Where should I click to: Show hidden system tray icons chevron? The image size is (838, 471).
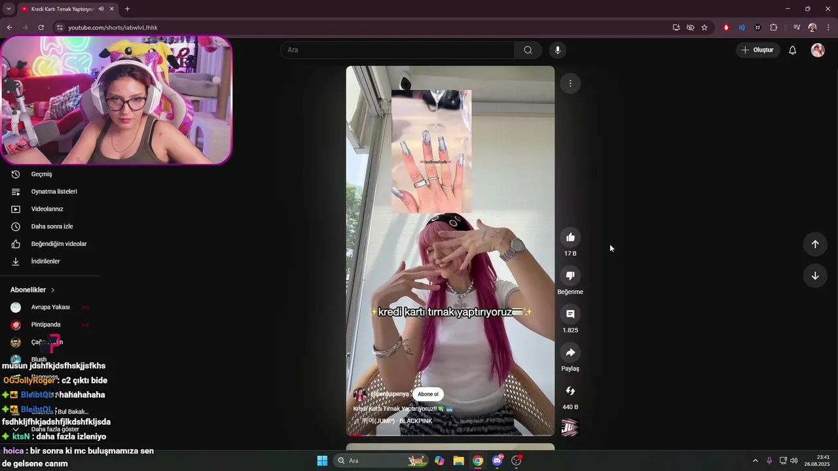coord(755,461)
